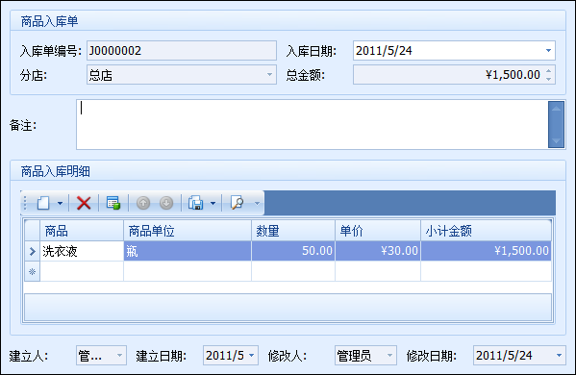The image size is (576, 375).
Task: Select the 洗衣液 product cell
Action: pyautogui.click(x=82, y=251)
